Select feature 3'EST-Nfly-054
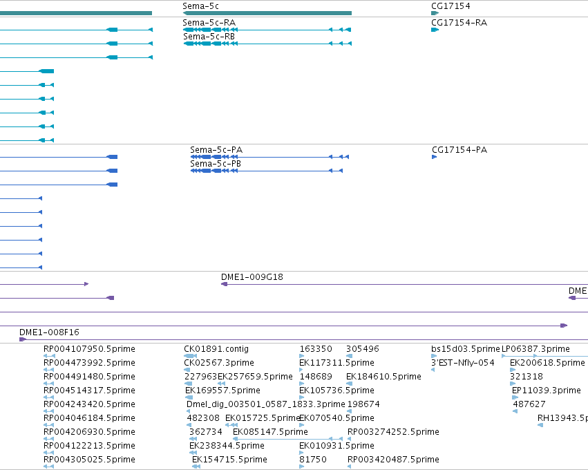This screenshot has height=470, width=588. click(x=463, y=363)
